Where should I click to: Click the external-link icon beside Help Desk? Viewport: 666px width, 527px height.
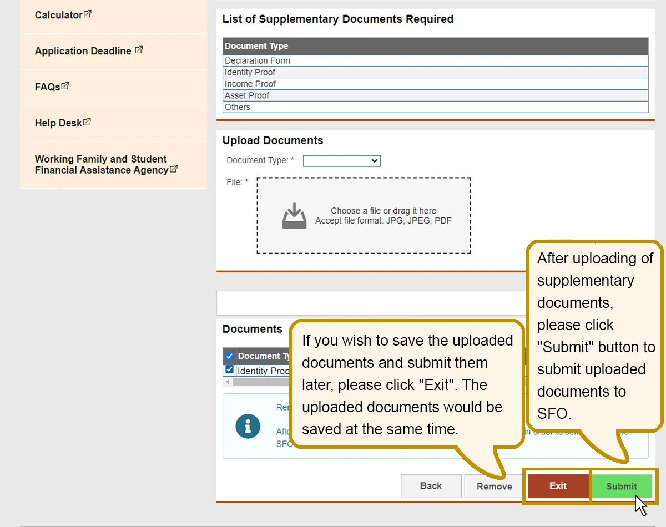point(87,122)
